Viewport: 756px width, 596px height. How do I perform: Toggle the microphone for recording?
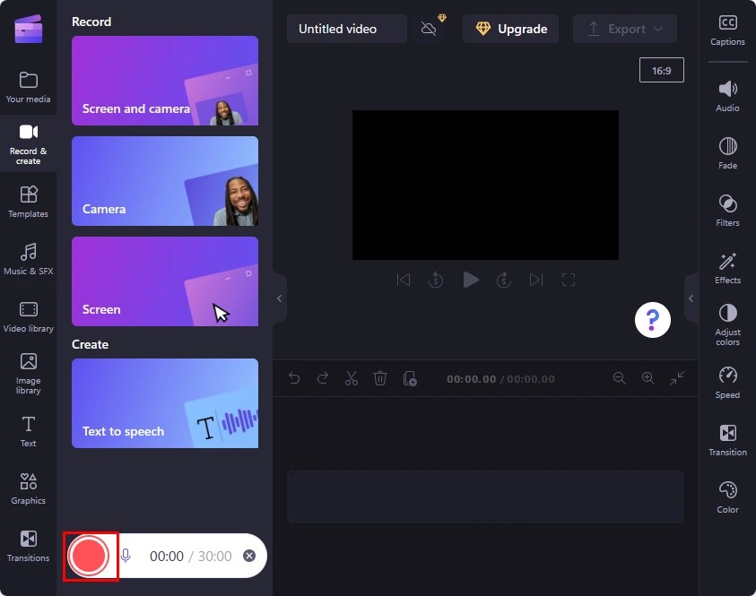(x=125, y=555)
